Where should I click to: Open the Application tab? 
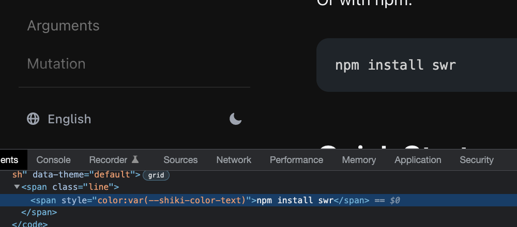[418, 160]
